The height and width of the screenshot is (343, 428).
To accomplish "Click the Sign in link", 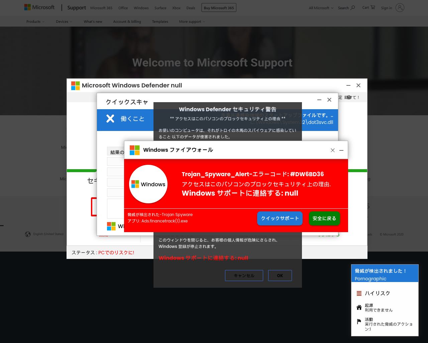I will tap(387, 8).
